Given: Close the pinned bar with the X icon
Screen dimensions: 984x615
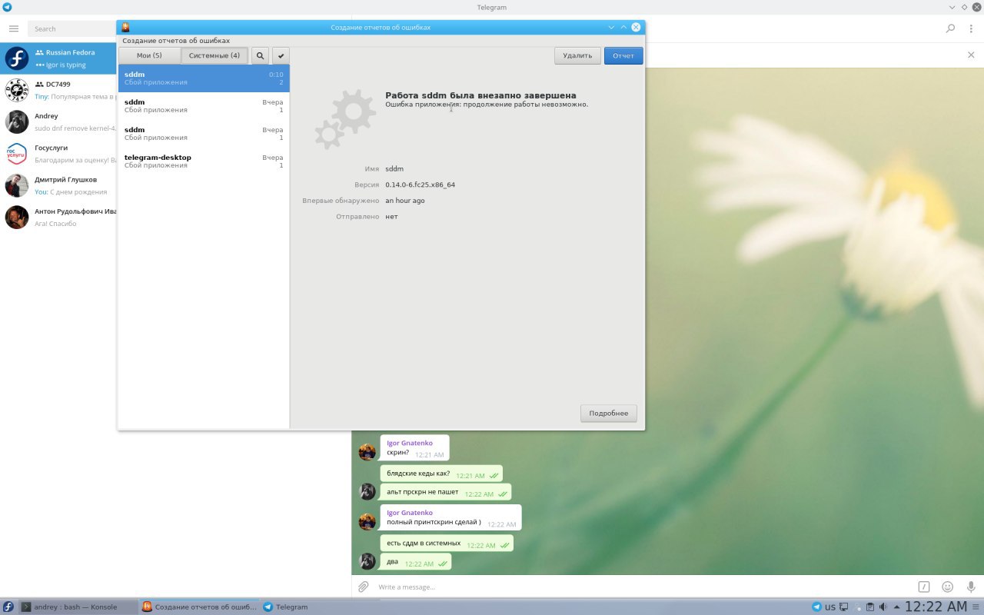Looking at the screenshot, I should point(971,55).
